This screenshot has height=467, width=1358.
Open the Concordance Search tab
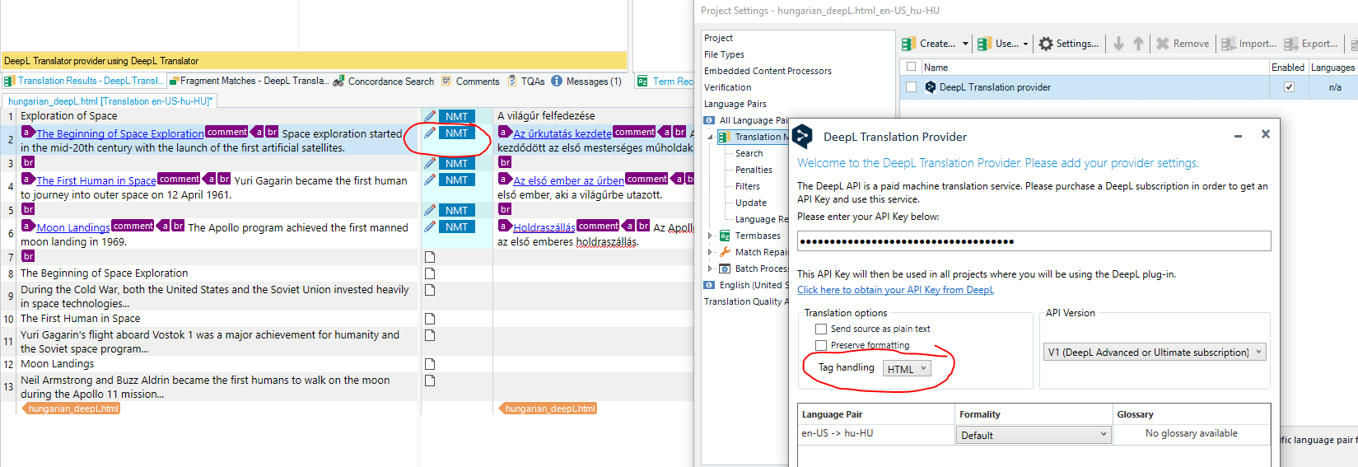click(x=384, y=81)
